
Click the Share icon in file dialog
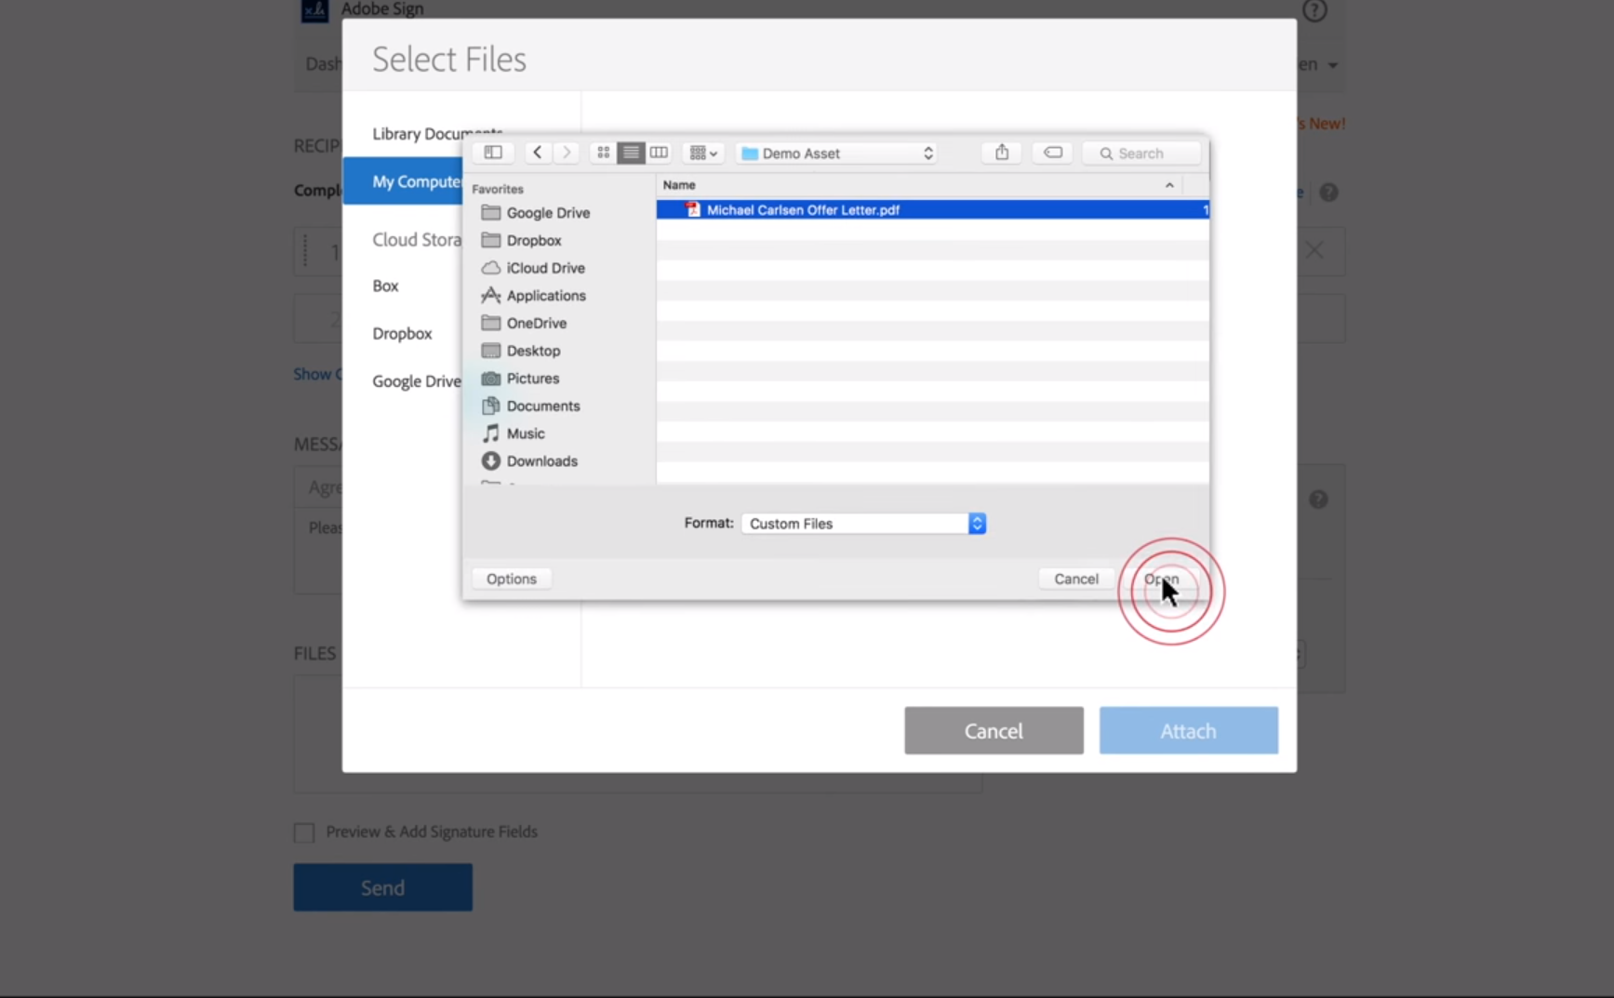(1002, 153)
